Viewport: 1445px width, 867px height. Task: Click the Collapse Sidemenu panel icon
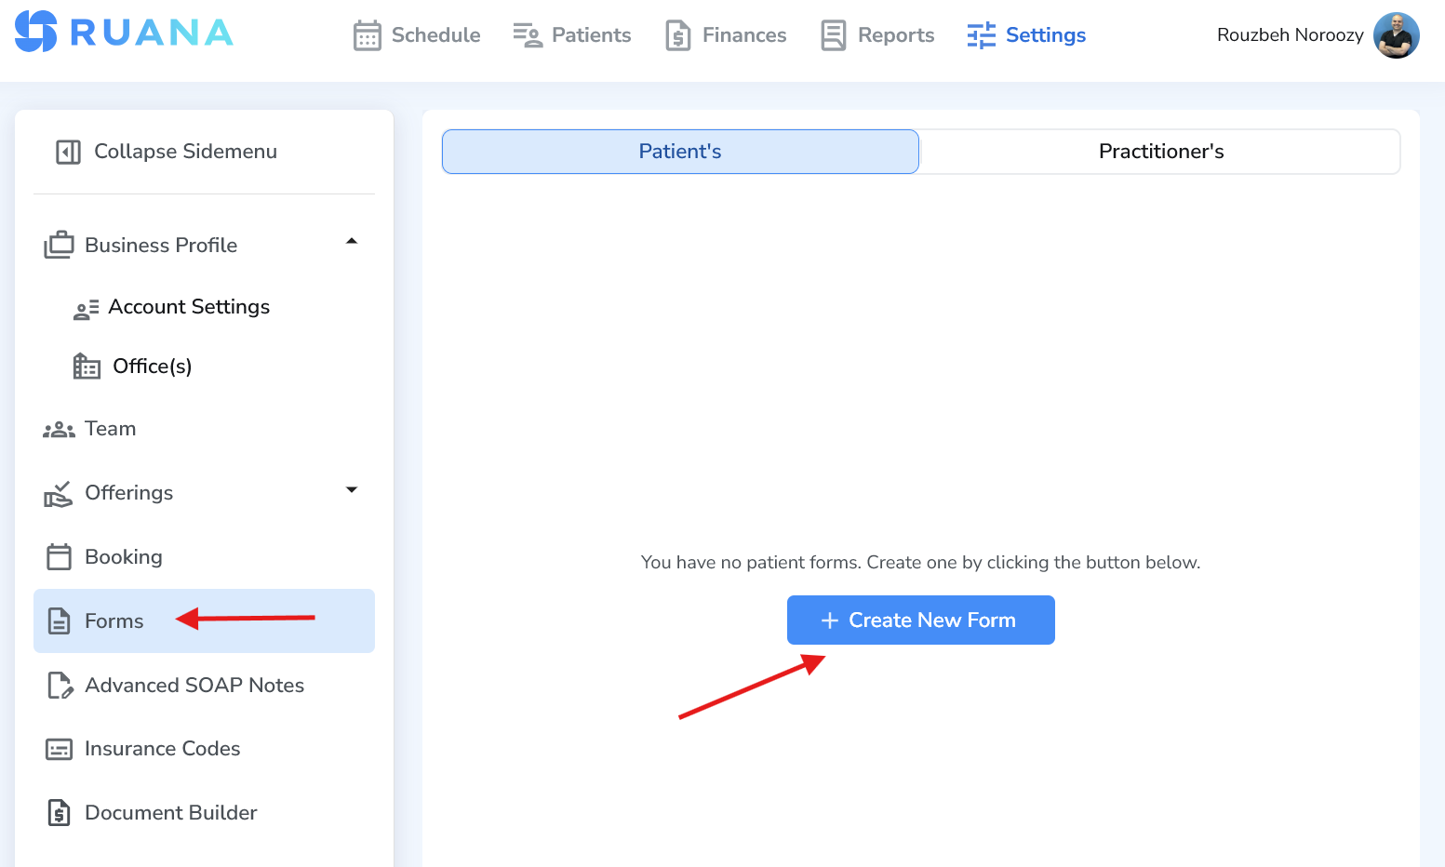point(68,152)
